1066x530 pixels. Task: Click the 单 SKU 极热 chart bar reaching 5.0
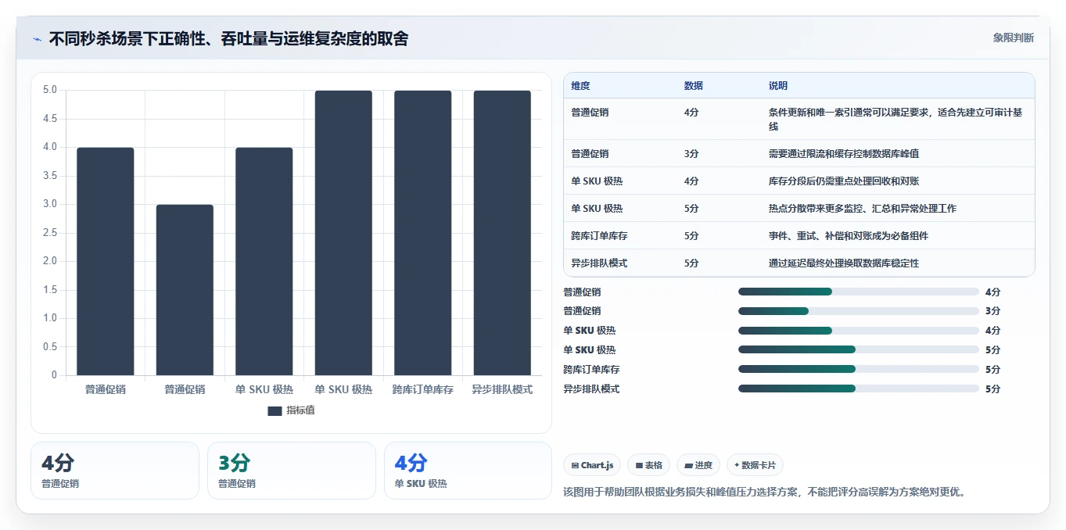click(343, 233)
